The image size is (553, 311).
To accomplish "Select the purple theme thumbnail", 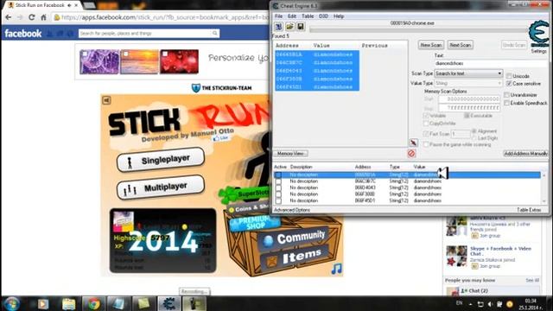I will coord(99,61).
